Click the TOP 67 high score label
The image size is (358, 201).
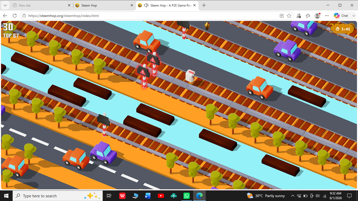point(11,36)
